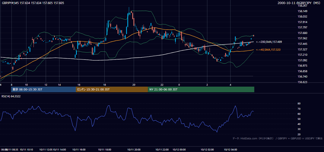The image size is (324, 152).
Task: Click price axis label 157.797
Action: [302, 27]
